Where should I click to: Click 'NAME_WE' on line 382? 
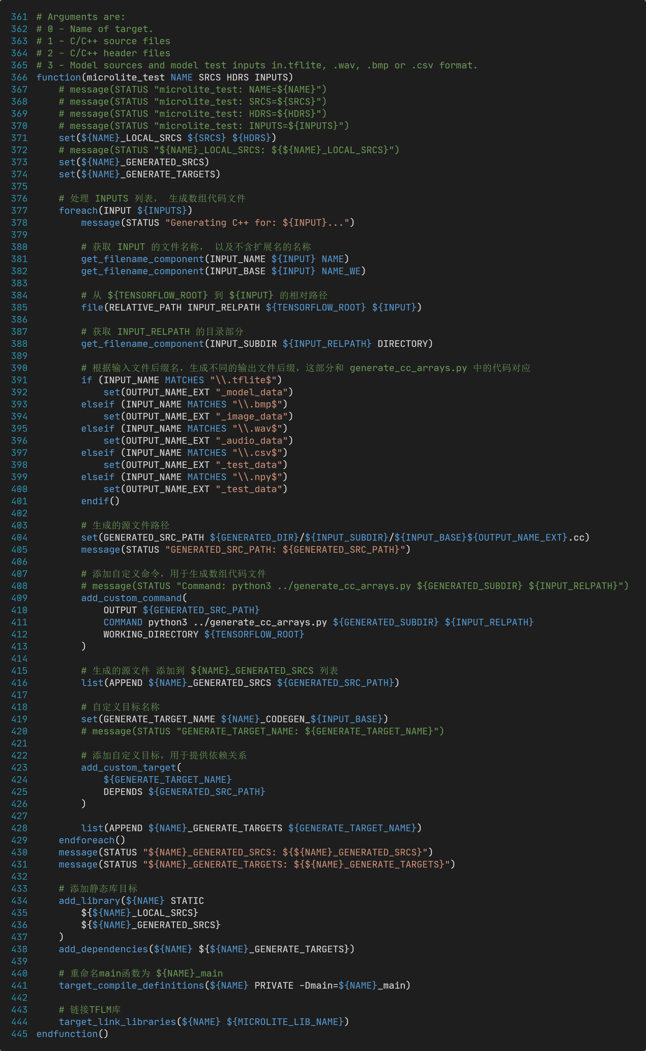coord(341,271)
